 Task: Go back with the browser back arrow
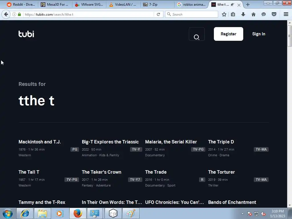(6, 14)
